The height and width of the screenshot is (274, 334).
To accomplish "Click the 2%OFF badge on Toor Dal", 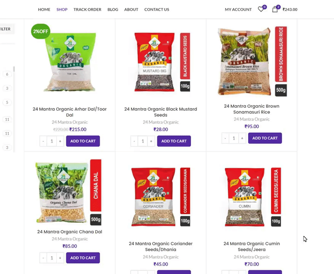I will (x=41, y=31).
